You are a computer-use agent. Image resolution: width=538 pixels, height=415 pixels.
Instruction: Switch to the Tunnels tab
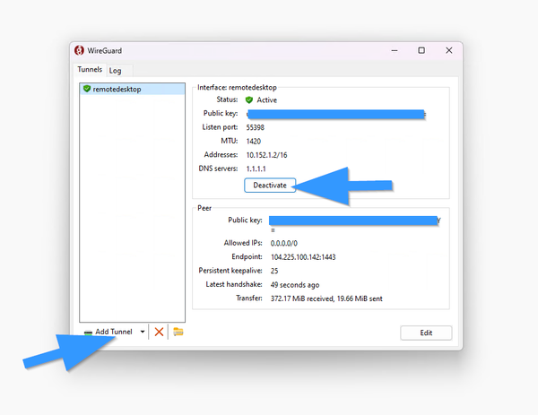(x=90, y=70)
